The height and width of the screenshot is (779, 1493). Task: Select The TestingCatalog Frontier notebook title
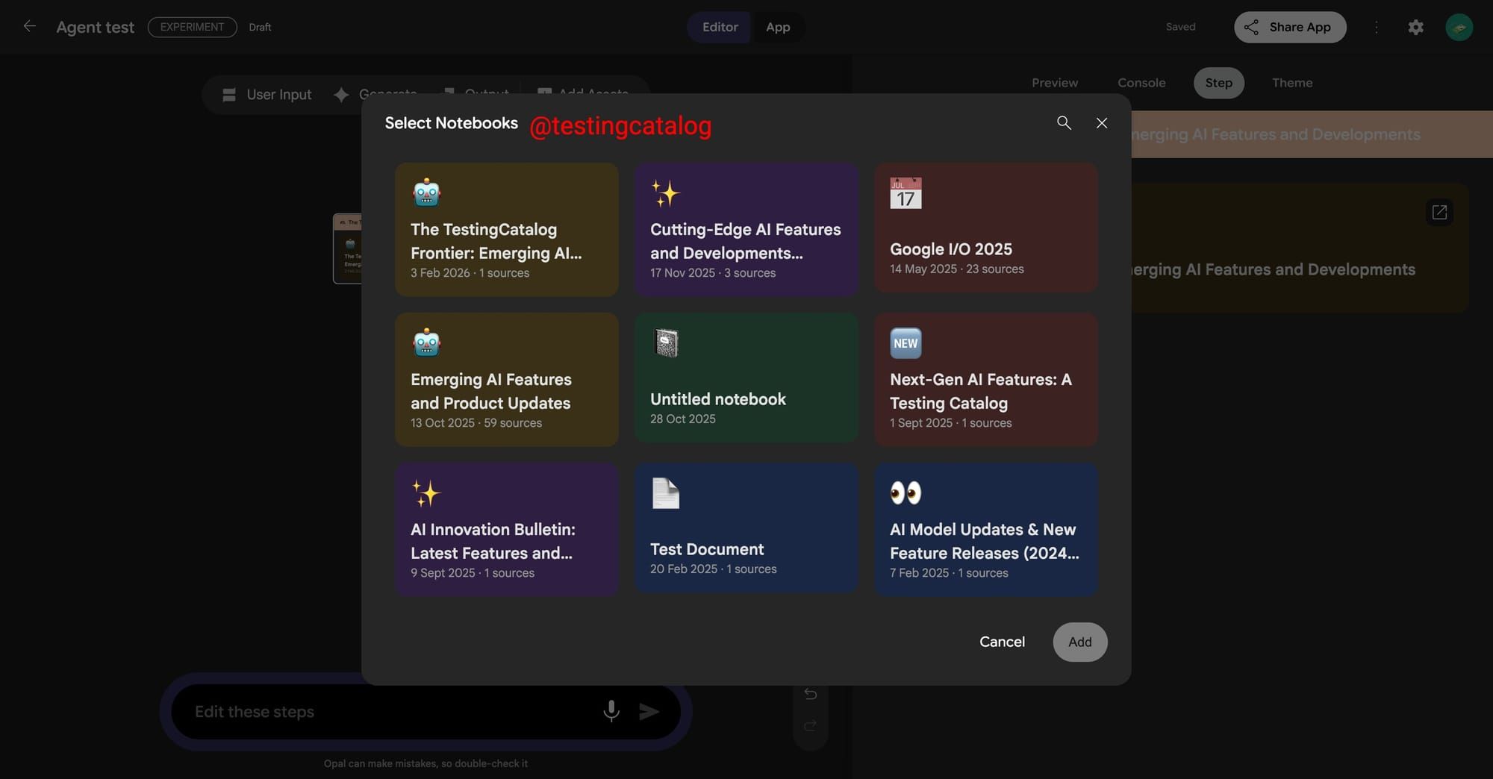point(496,241)
